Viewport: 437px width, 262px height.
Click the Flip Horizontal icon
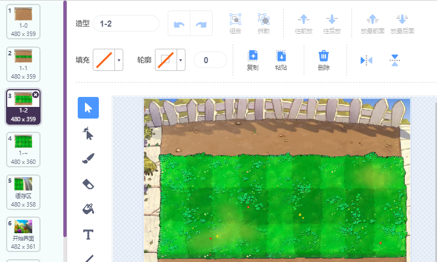(366, 60)
